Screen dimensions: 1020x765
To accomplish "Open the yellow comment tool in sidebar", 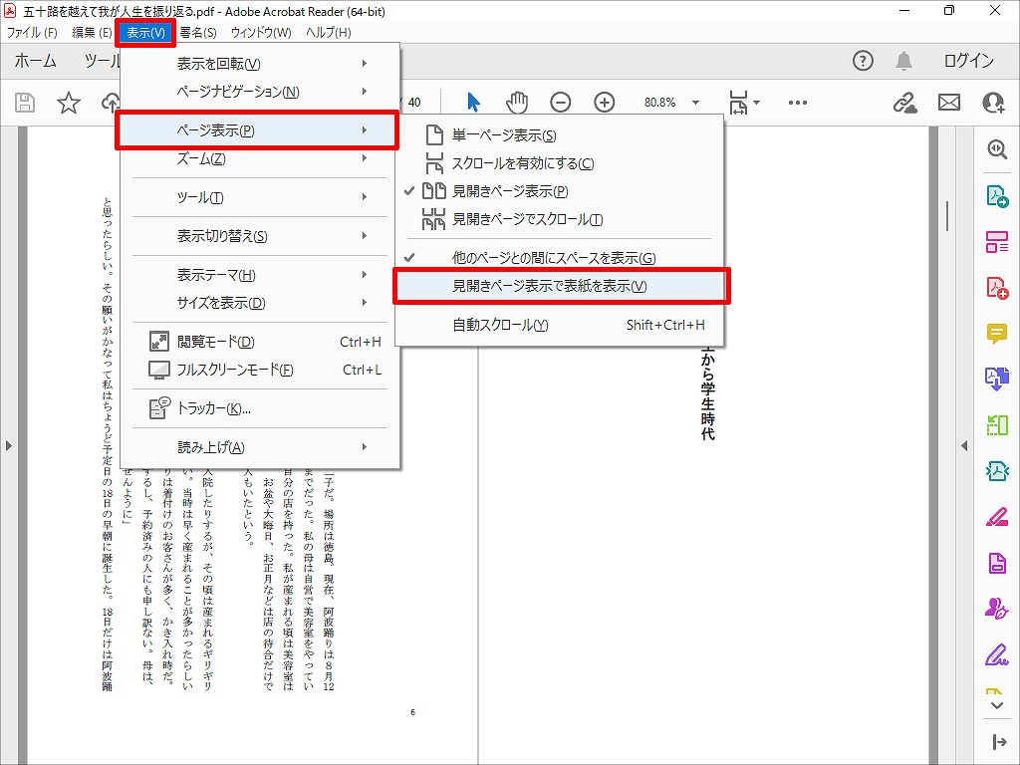I will [x=996, y=334].
